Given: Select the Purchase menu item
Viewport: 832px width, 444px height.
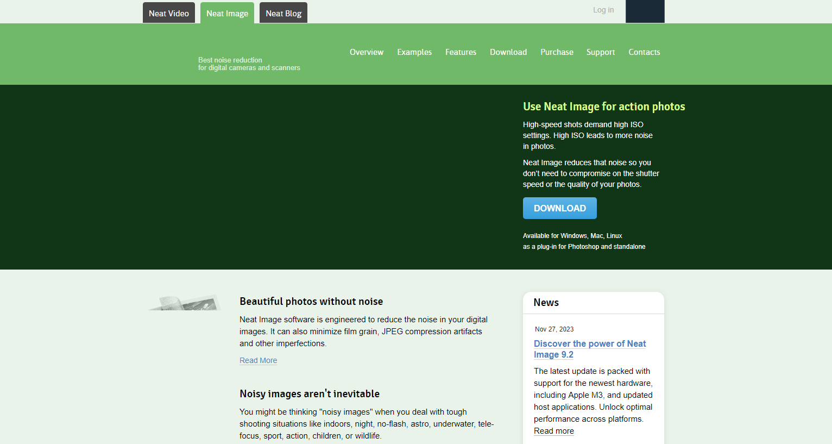Looking at the screenshot, I should pos(557,52).
